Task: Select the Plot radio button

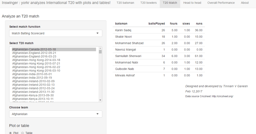Action: 11,133
